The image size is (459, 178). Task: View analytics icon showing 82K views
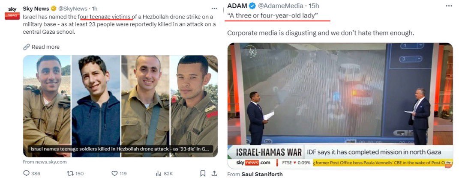pyautogui.click(x=159, y=173)
